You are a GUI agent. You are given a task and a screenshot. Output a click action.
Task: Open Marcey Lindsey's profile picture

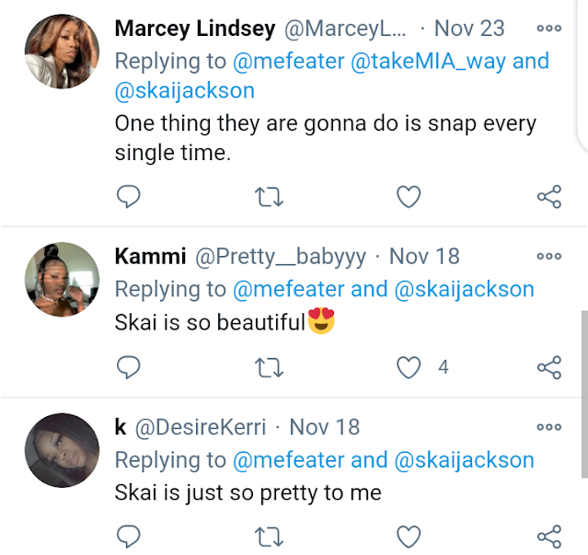pos(62,52)
